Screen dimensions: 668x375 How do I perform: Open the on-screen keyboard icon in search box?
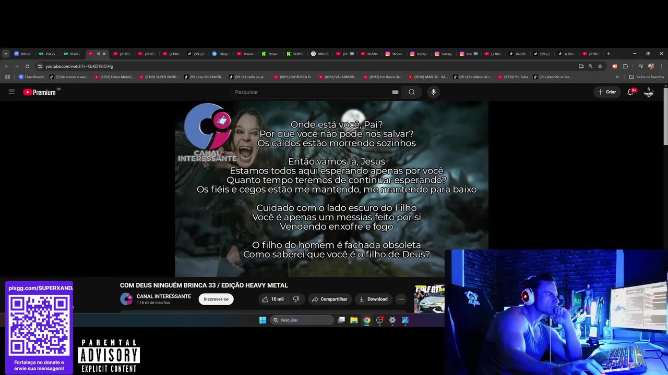click(395, 92)
